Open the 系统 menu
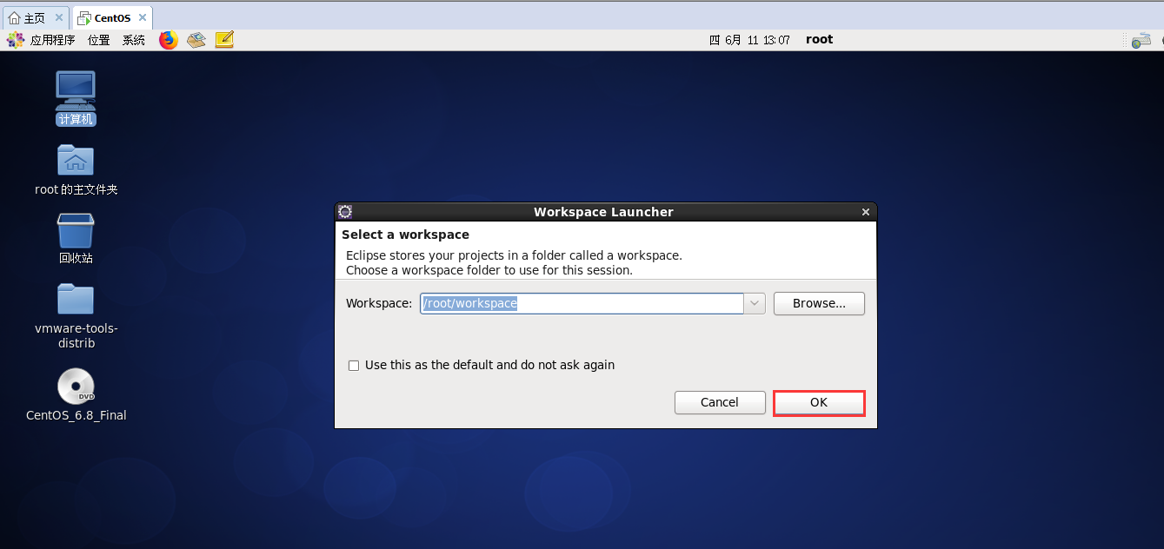 click(134, 40)
